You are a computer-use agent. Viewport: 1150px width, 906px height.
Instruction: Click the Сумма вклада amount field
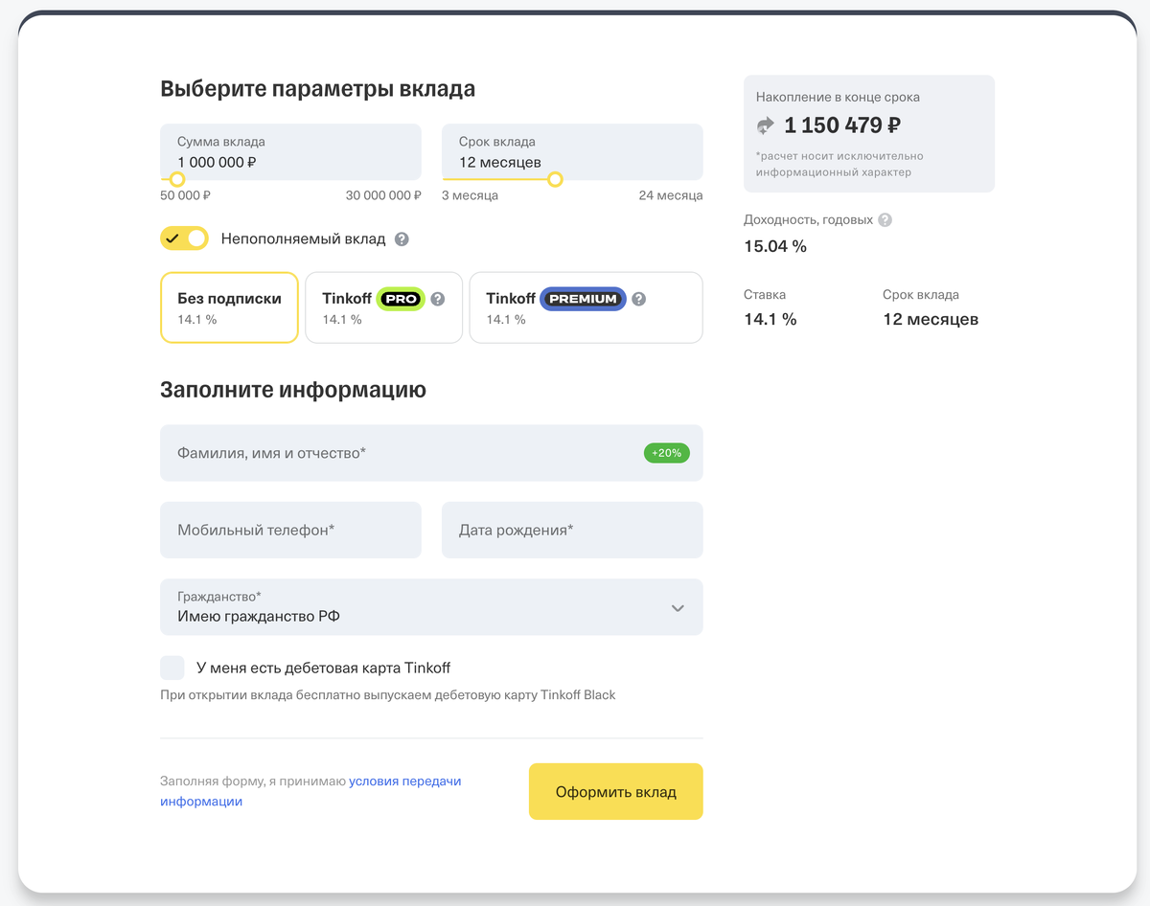(x=290, y=151)
